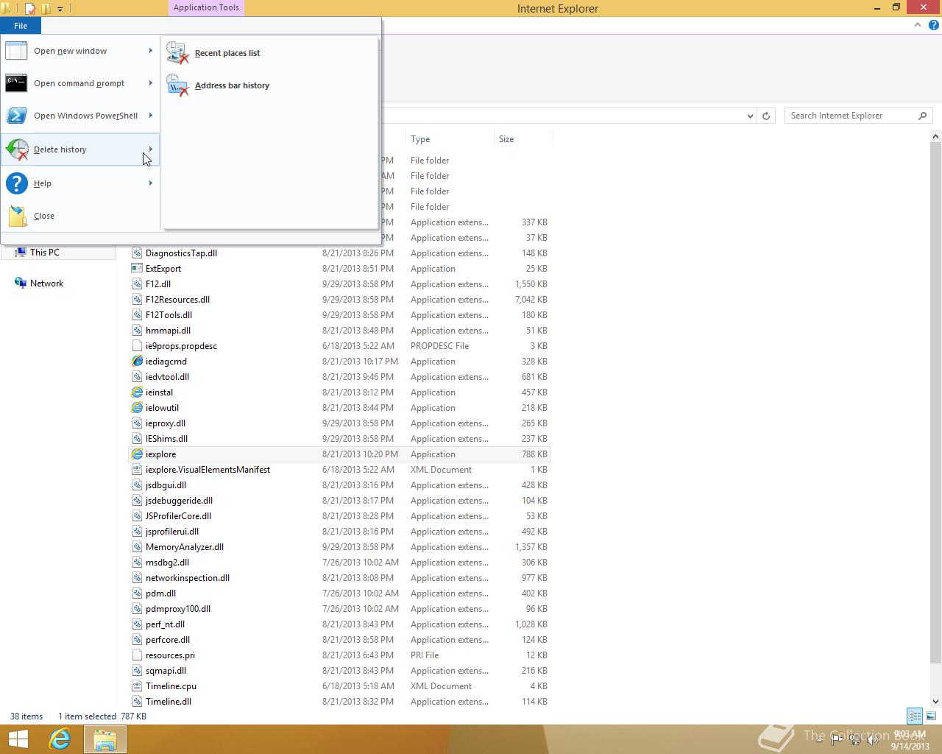Click the Explorer system icon in title bar
942x754 pixels.
(6, 9)
